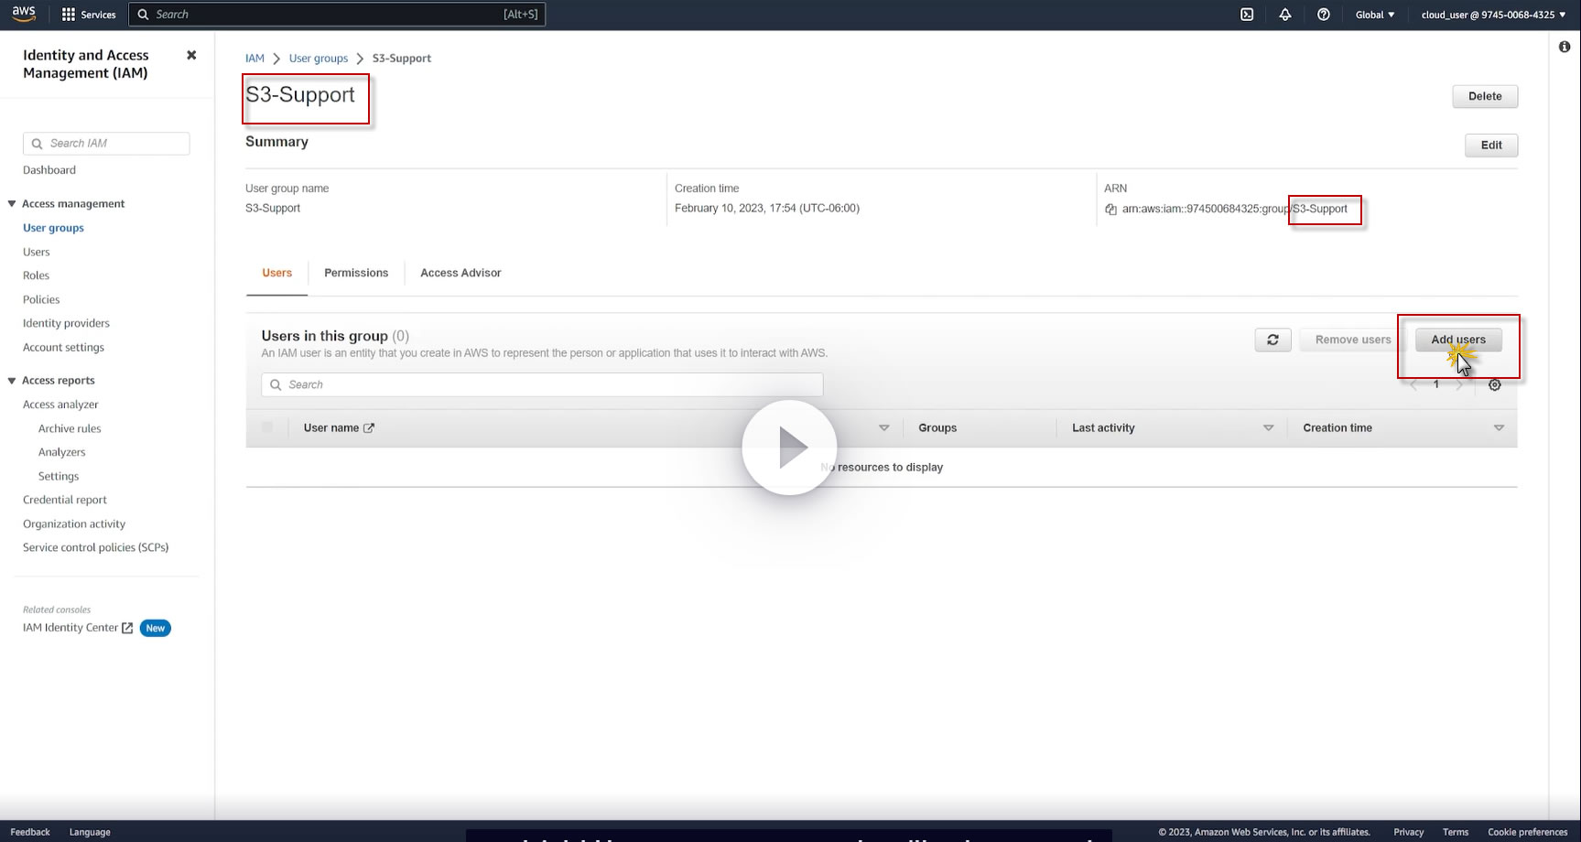Open Archive rules in sidebar

[70, 428]
